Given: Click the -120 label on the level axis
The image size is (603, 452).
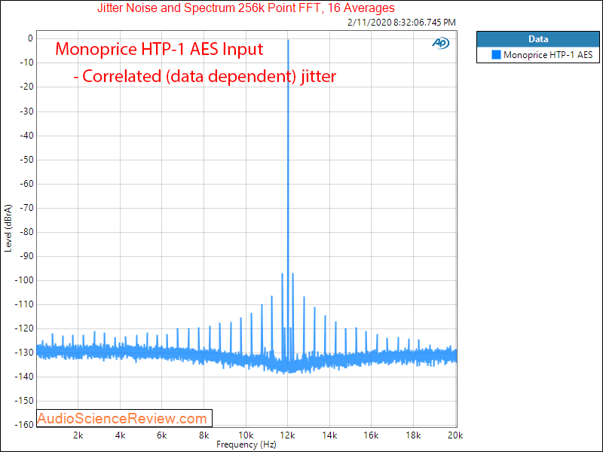Looking at the screenshot, I should coord(24,328).
